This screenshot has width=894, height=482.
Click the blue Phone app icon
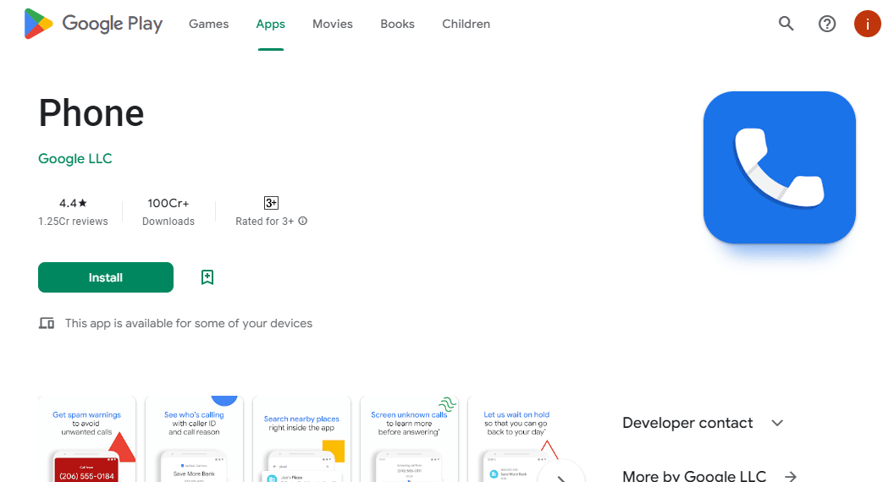coord(780,167)
